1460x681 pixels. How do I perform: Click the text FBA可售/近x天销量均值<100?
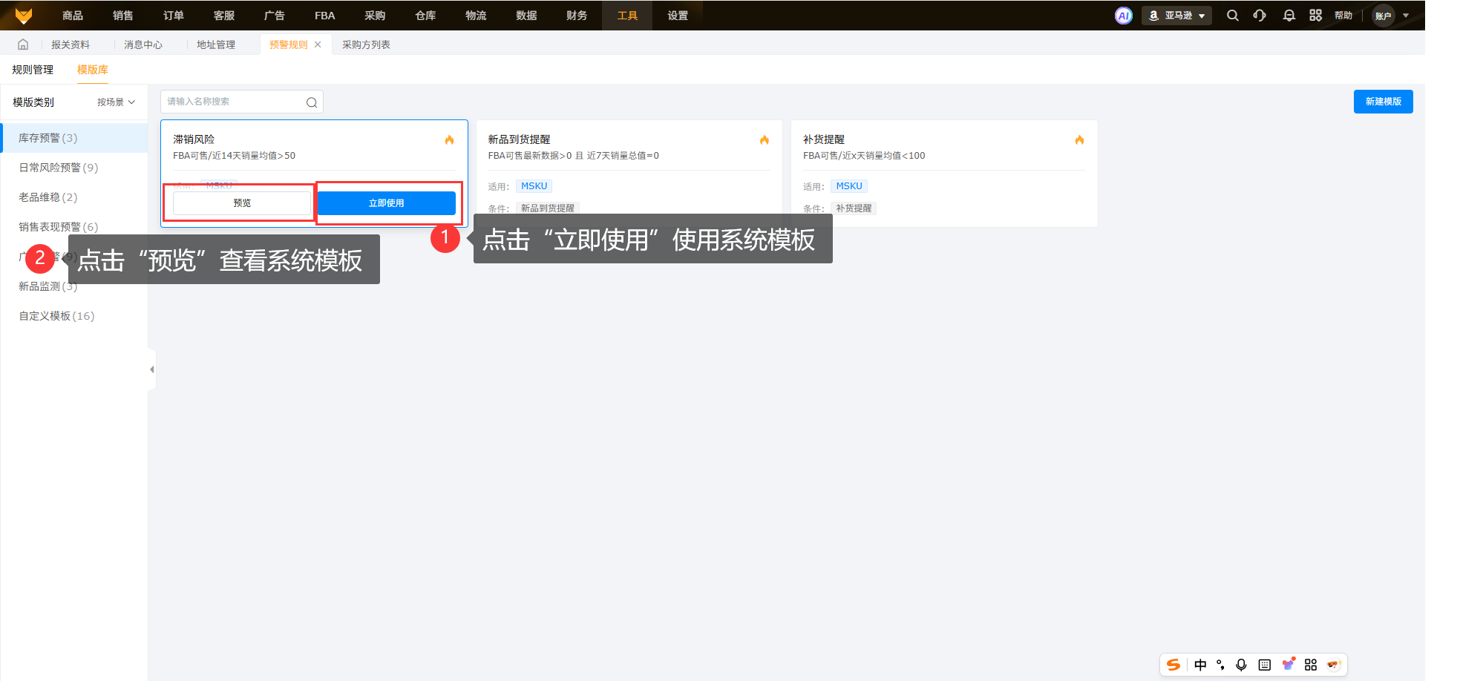(x=864, y=156)
